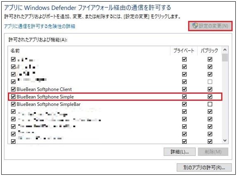237x176 pixels.
Task: Open the アプリに通信を許可する危険性の詳細 link
Action: tap(40, 26)
